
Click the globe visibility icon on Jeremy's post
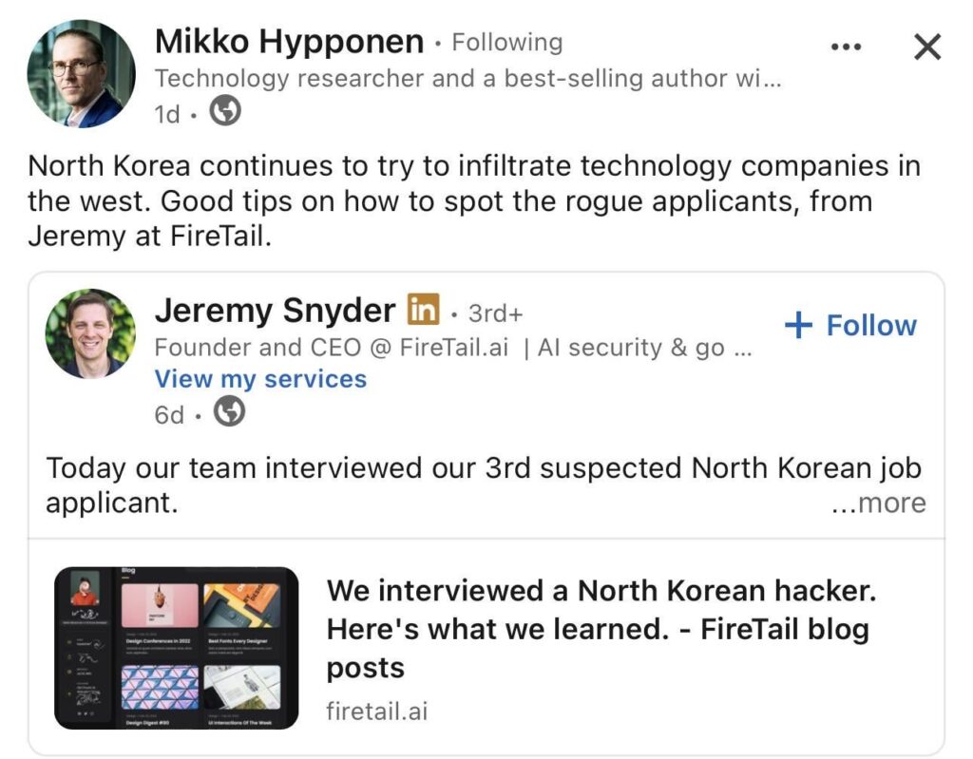[228, 412]
